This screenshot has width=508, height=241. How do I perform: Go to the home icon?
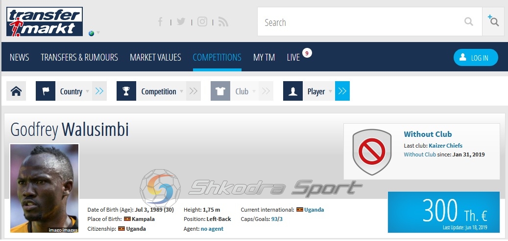(16, 91)
